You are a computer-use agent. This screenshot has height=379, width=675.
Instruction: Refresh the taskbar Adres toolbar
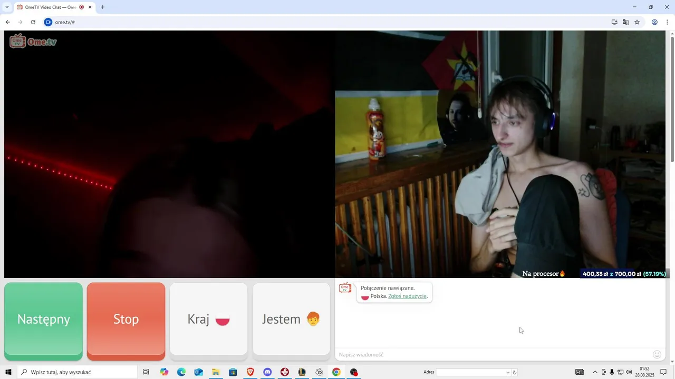pyautogui.click(x=515, y=372)
